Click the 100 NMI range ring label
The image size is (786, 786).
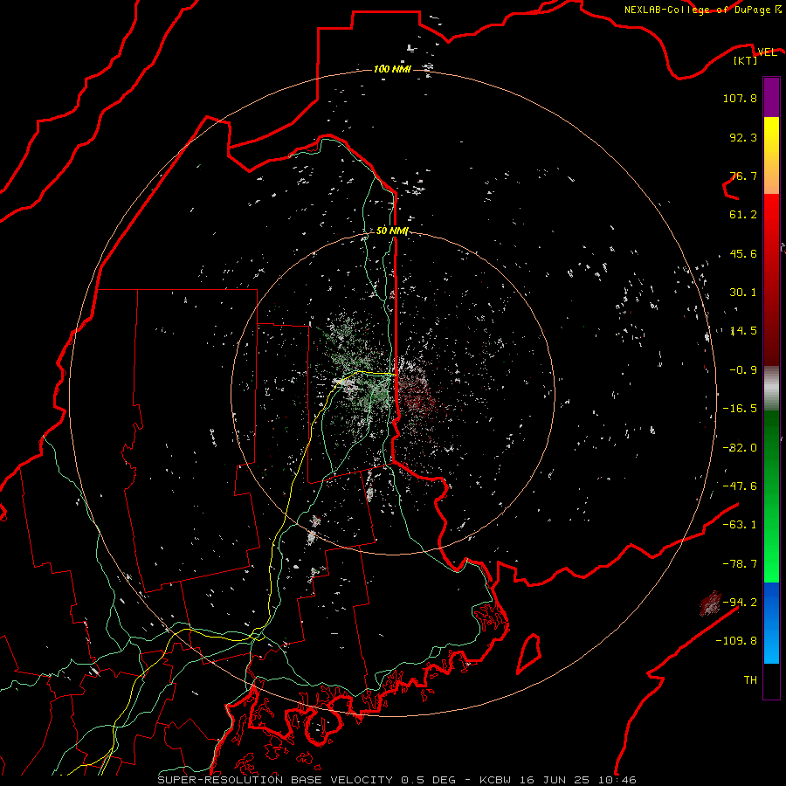392,69
